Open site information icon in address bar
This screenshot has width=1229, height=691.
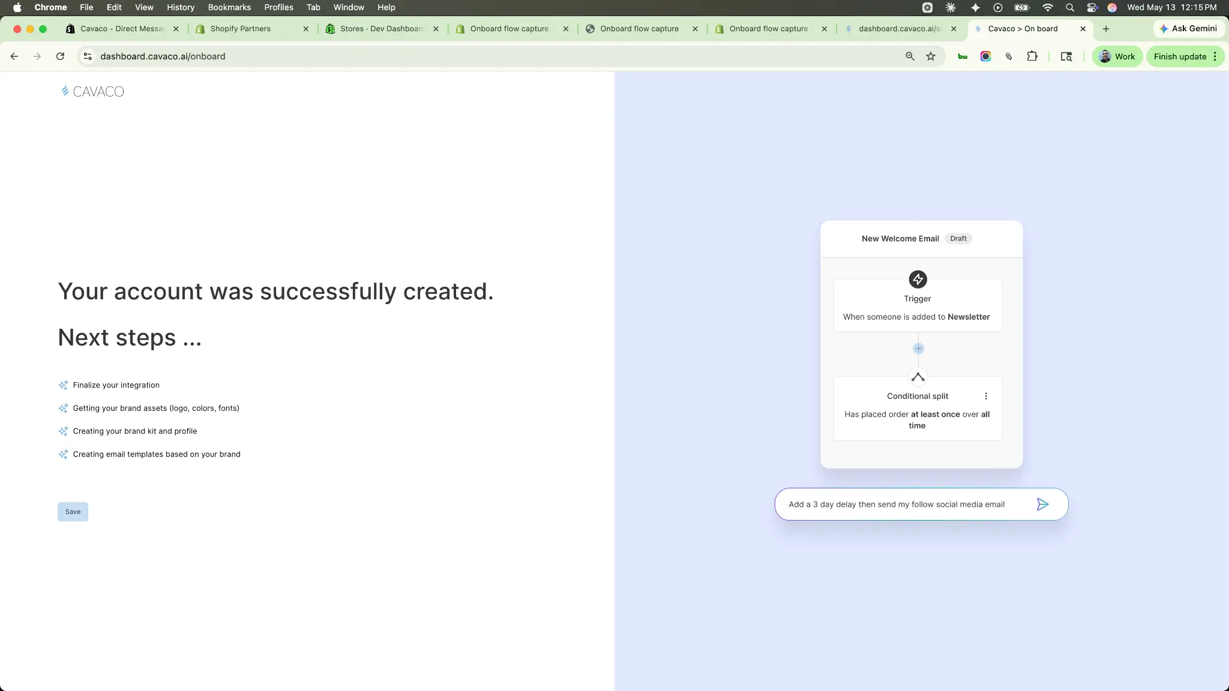pyautogui.click(x=88, y=56)
